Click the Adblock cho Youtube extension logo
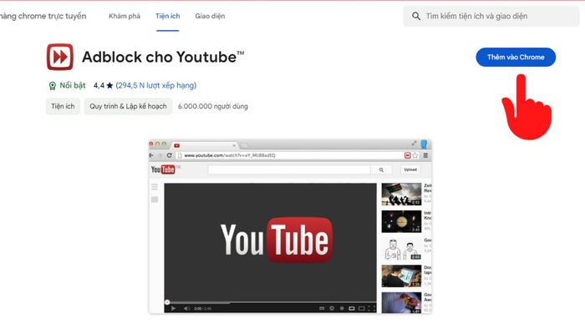The width and height of the screenshot is (585, 329). (60, 57)
